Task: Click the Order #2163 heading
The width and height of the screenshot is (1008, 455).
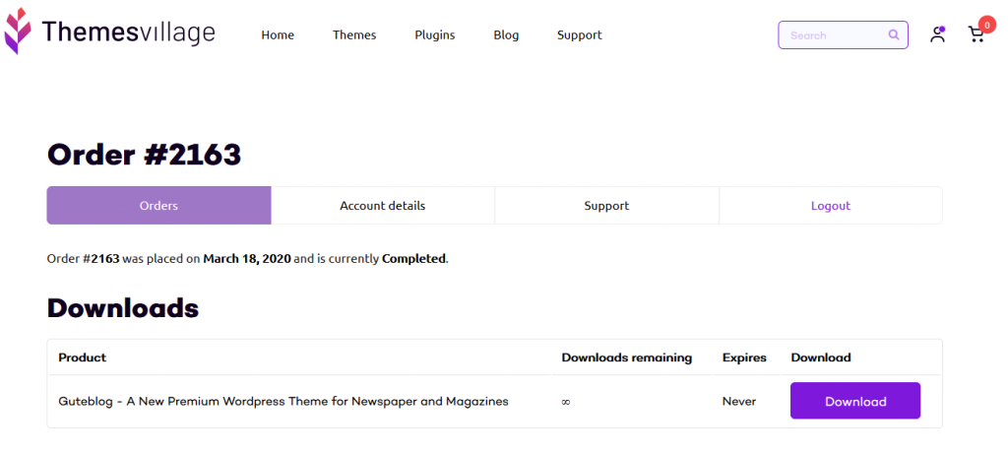Action: coord(144,155)
